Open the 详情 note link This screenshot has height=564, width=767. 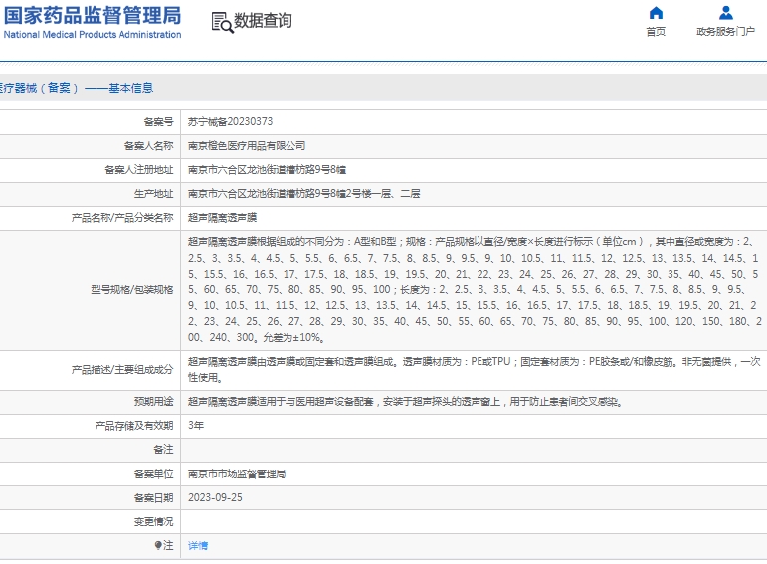pos(198,545)
